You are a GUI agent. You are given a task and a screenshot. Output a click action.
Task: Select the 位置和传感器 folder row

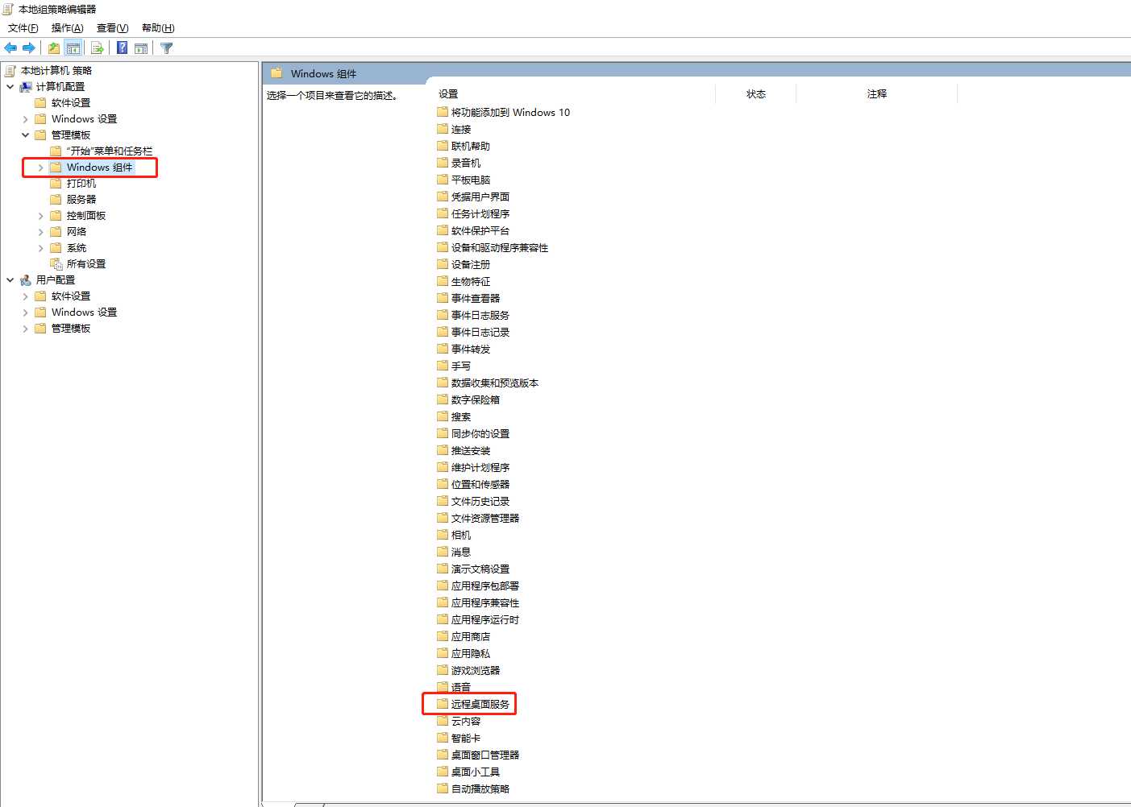[x=473, y=484]
